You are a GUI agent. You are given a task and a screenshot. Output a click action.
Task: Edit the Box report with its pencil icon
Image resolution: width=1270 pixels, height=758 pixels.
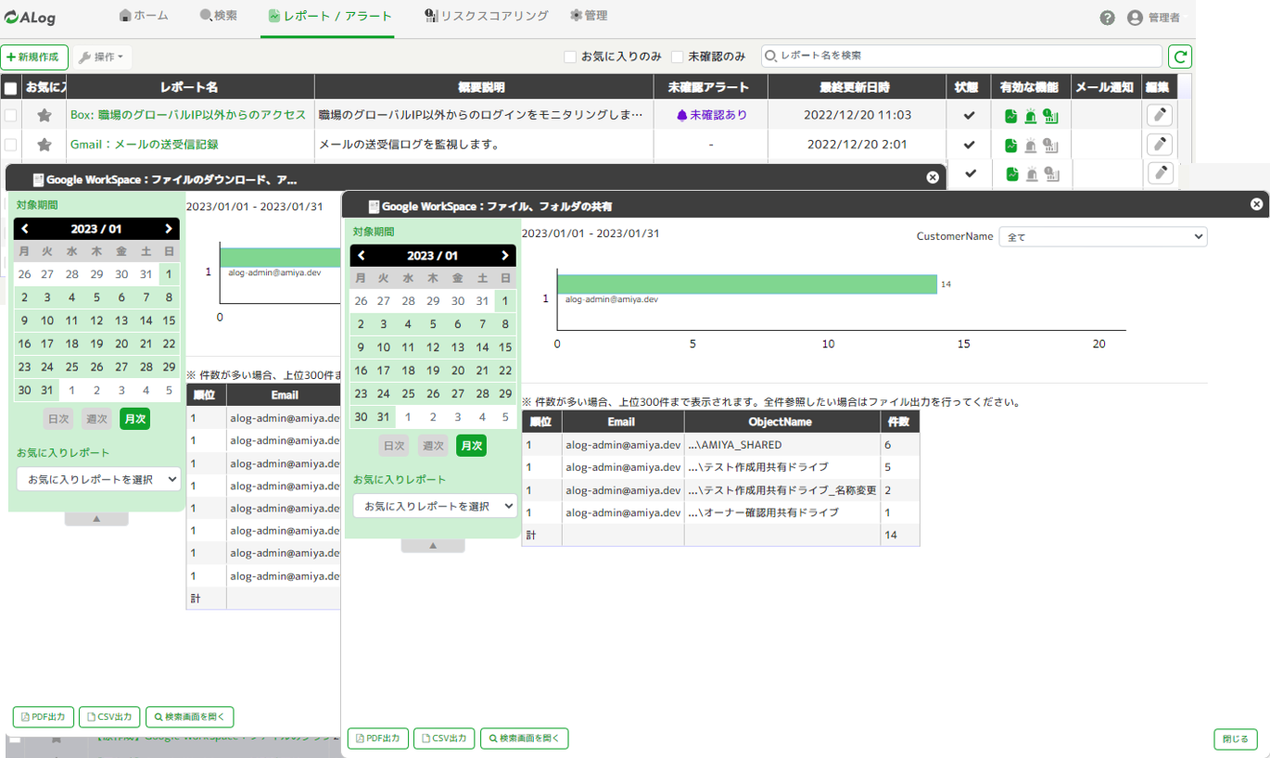tap(1160, 115)
